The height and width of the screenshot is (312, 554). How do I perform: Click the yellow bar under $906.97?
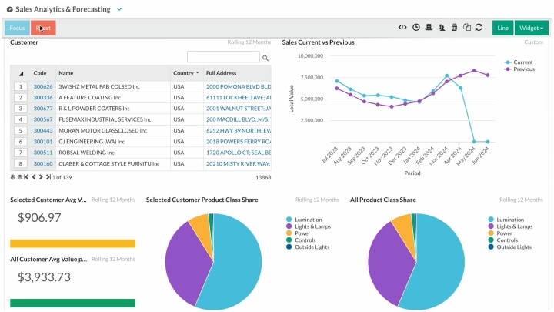pyautogui.click(x=73, y=243)
